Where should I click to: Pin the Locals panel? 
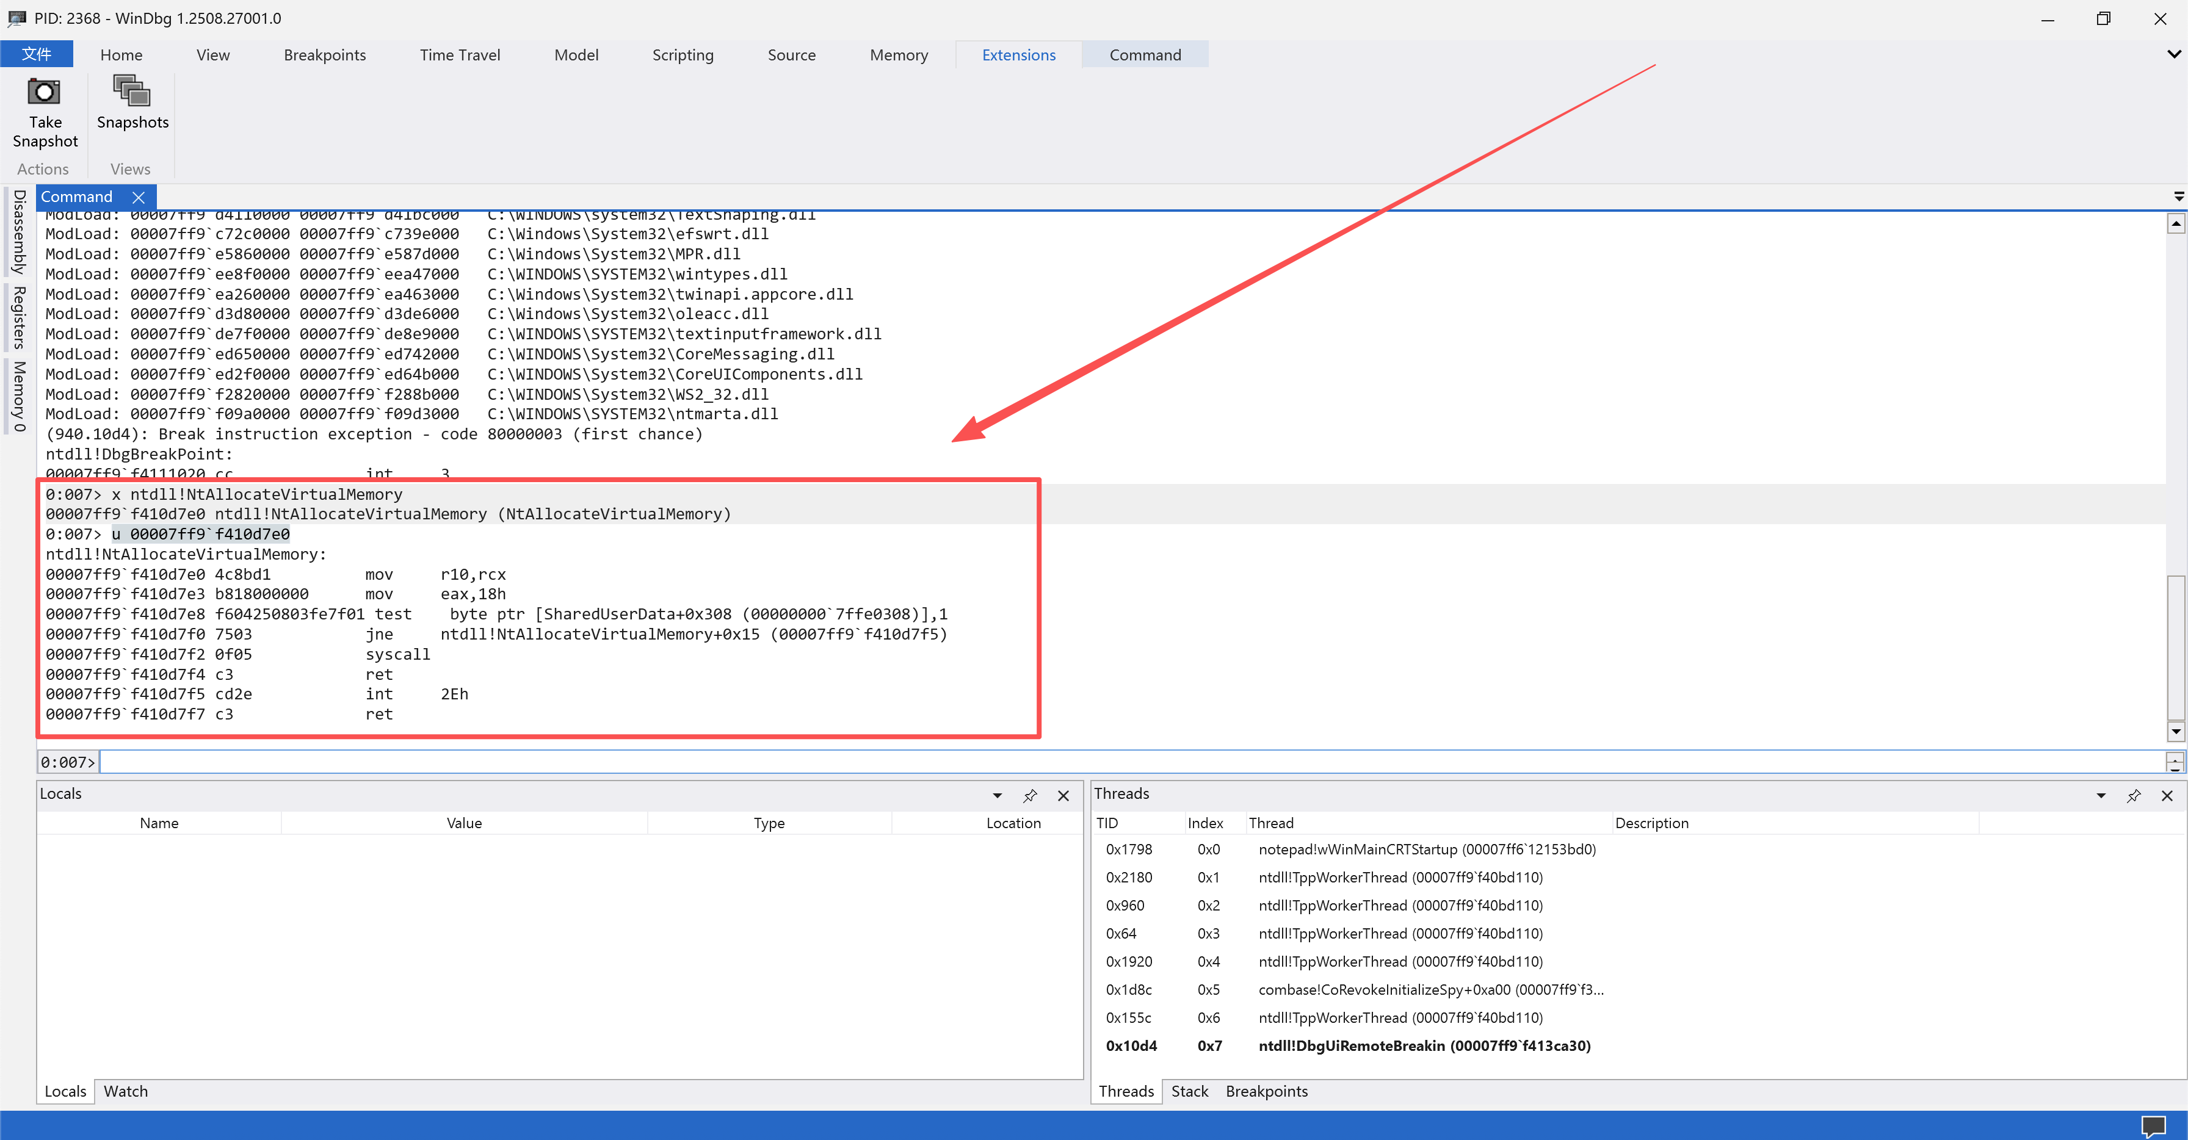1029,795
